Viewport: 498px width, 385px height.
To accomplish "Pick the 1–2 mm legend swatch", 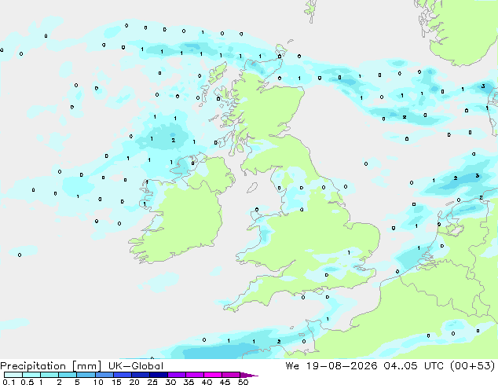I will (x=49, y=375).
